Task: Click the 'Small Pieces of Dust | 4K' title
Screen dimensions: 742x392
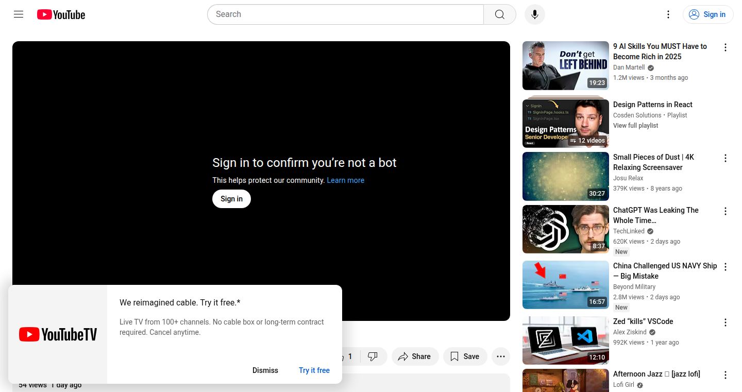Action: [653, 162]
